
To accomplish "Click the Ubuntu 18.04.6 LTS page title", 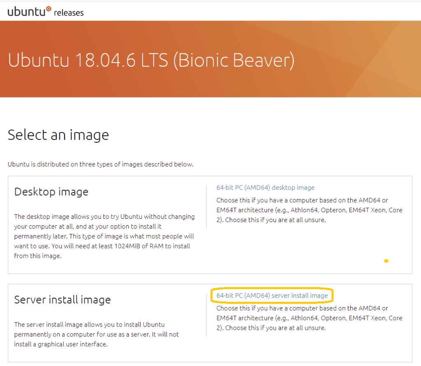I will pyautogui.click(x=88, y=60).
